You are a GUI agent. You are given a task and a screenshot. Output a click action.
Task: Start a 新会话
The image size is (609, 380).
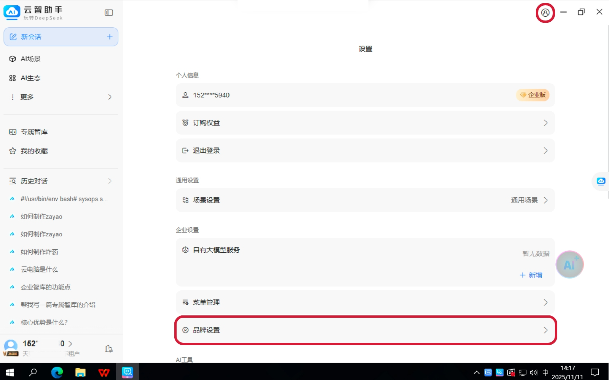61,37
